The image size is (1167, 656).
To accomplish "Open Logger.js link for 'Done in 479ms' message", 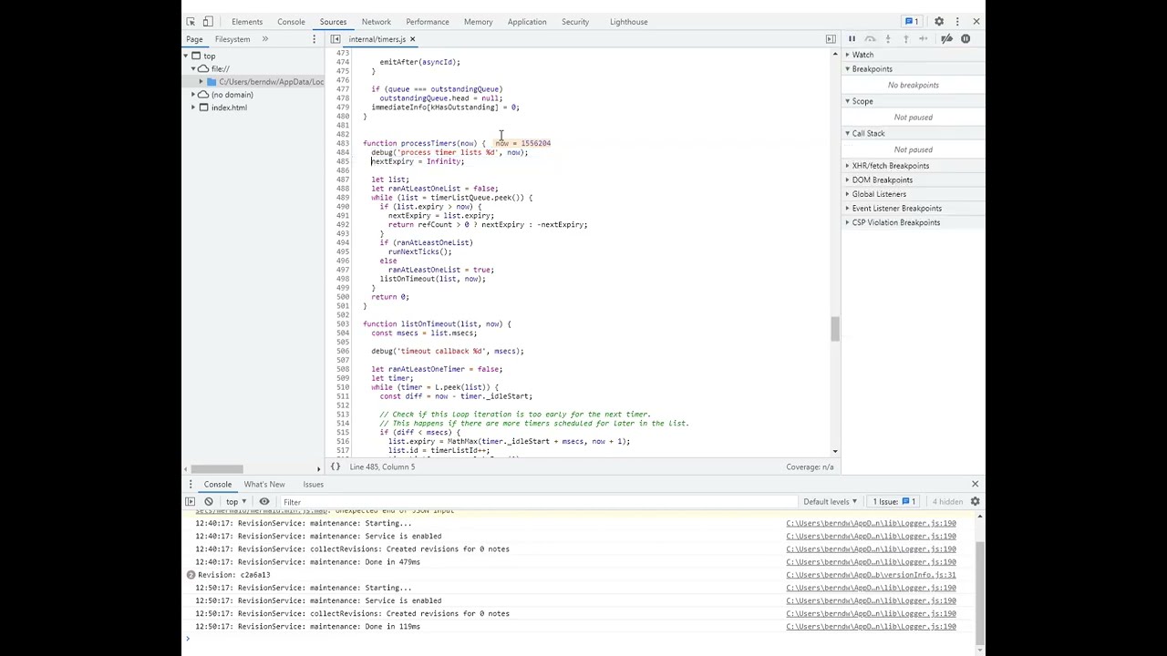I will (871, 562).
